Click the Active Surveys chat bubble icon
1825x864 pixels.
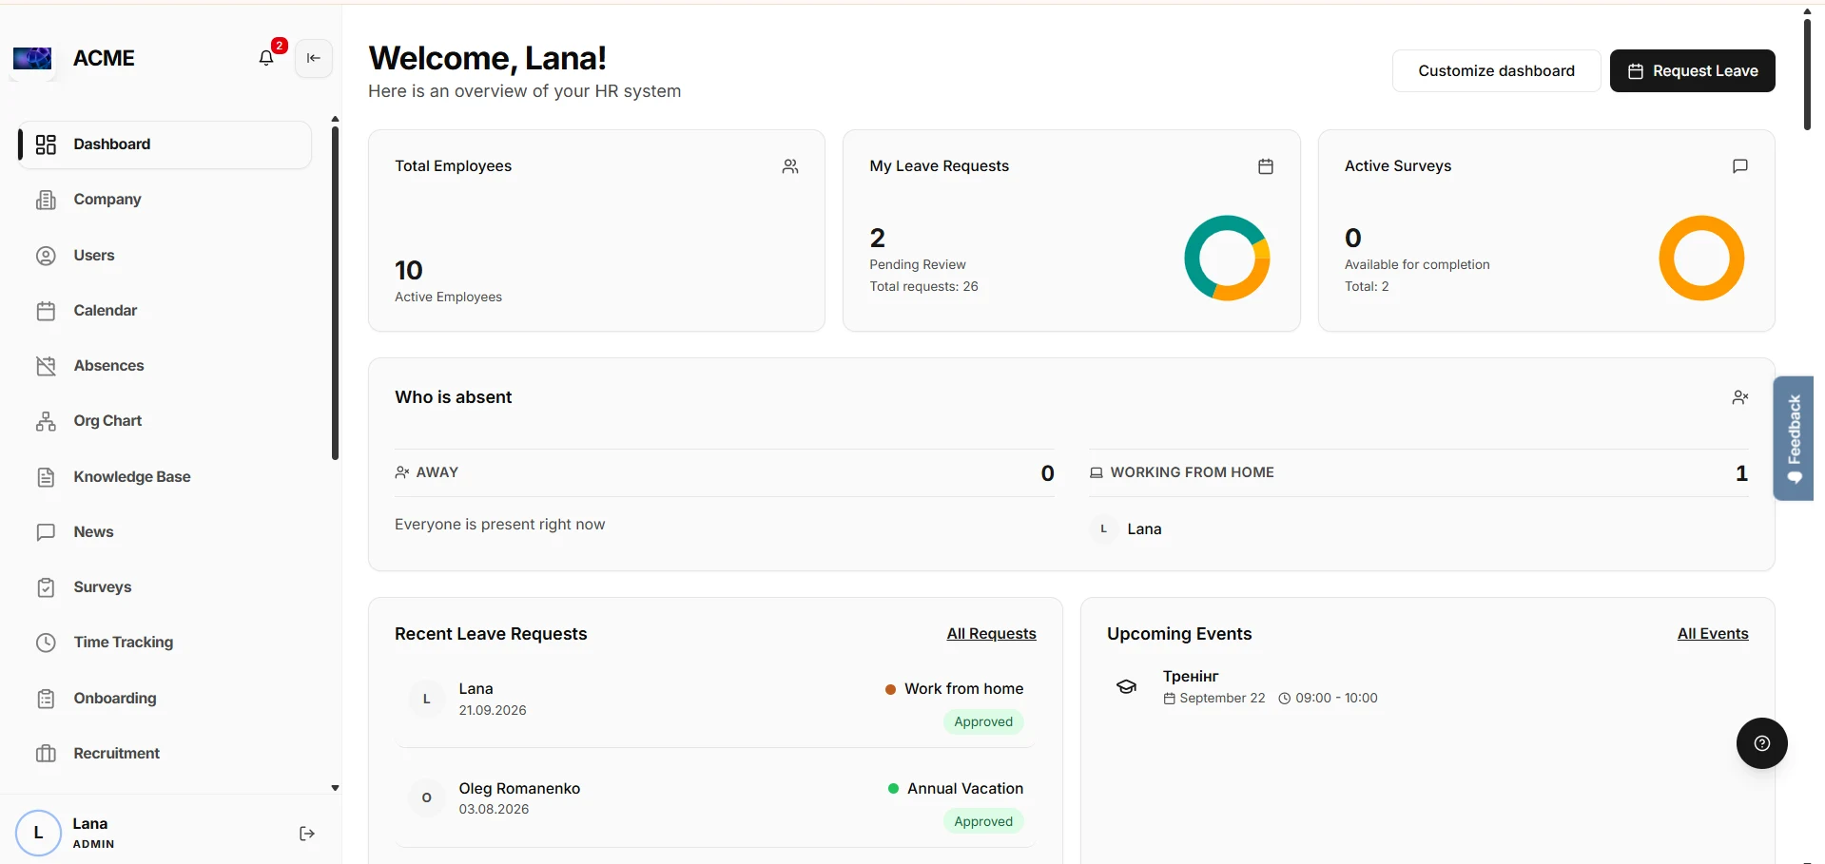(x=1740, y=166)
